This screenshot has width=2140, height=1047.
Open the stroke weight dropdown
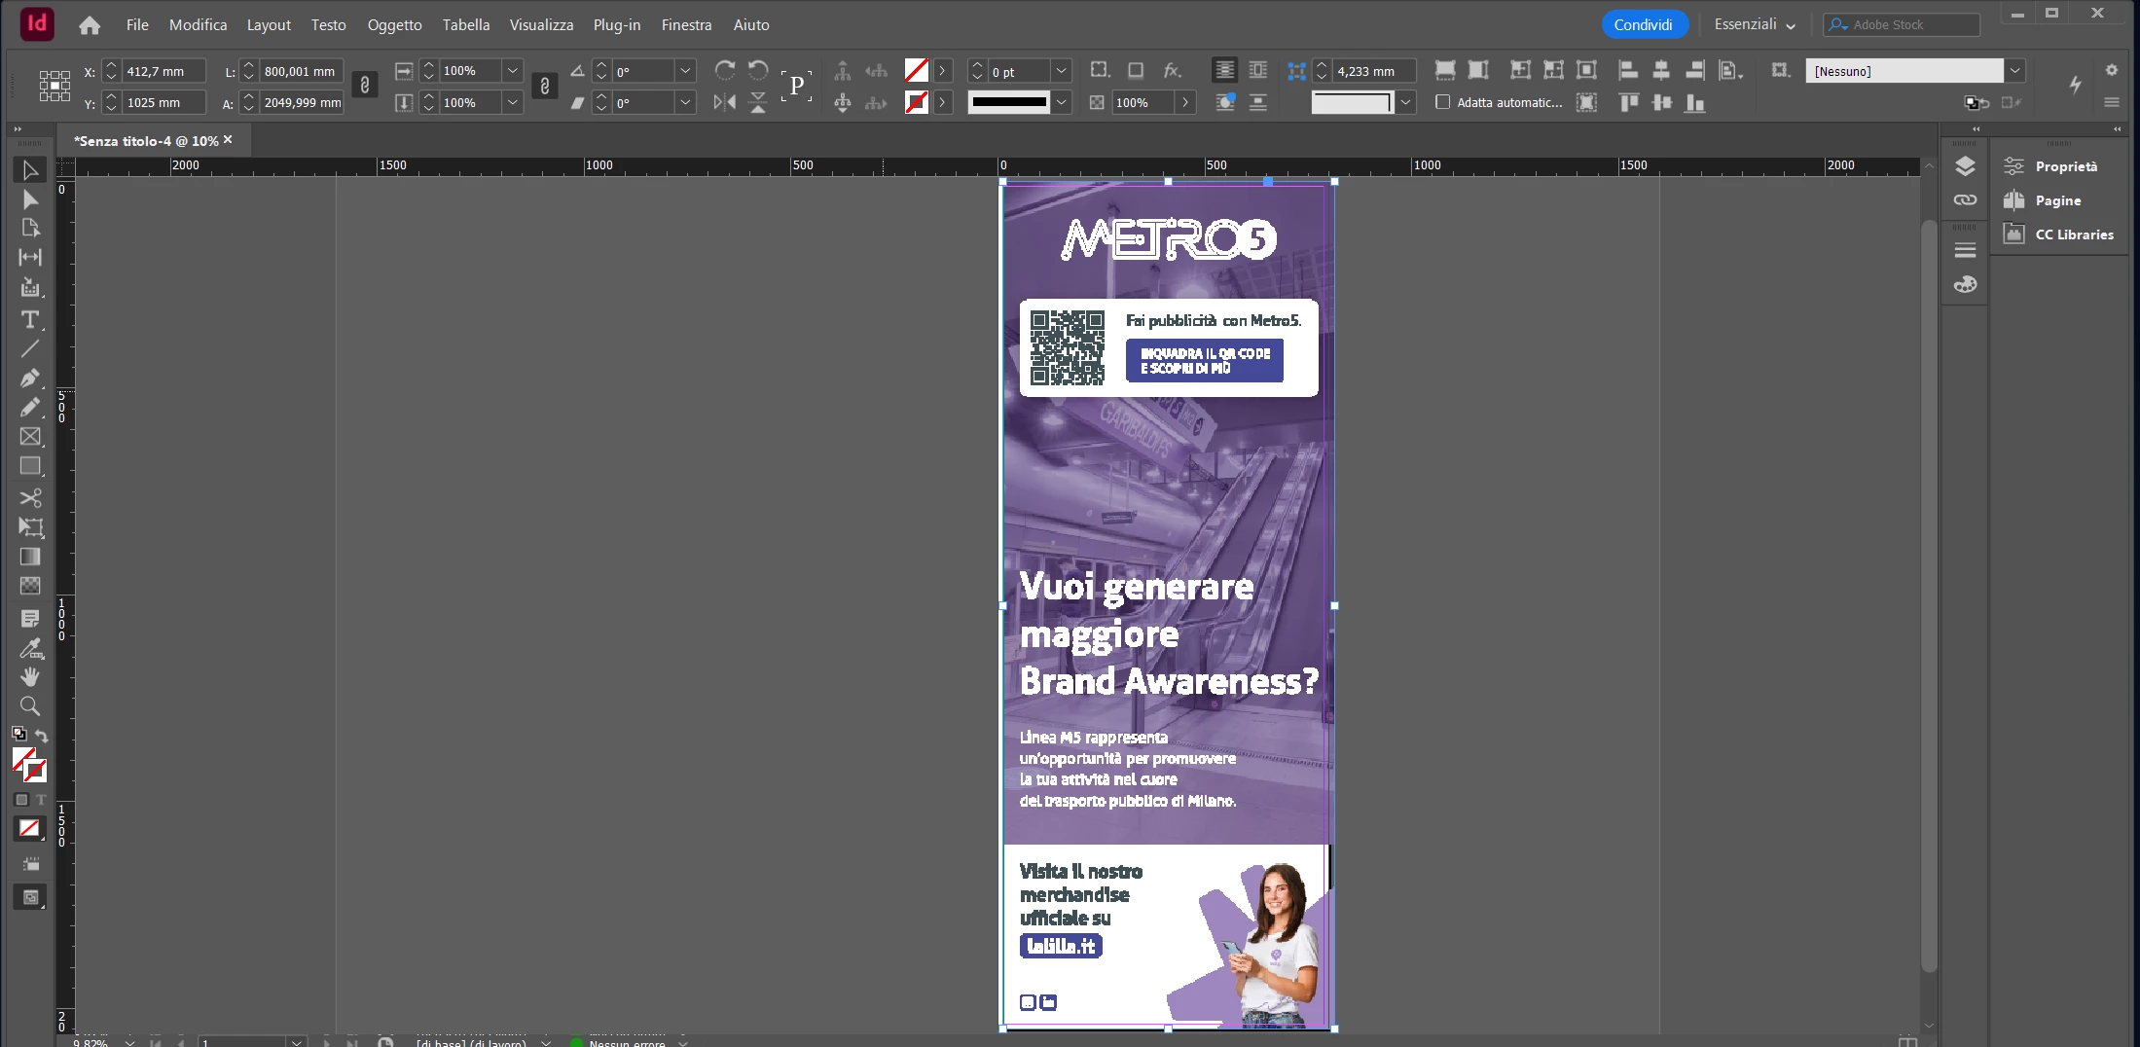(x=1062, y=71)
